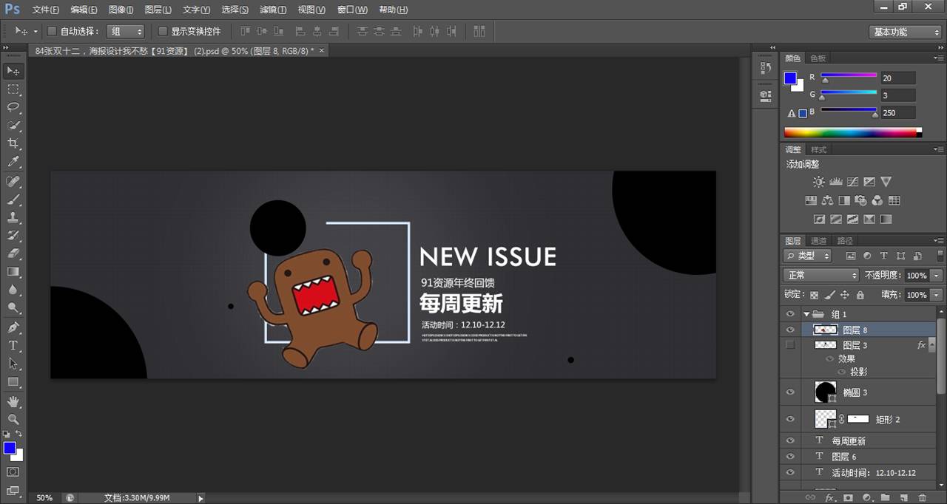
Task: Add a Channel Mixer adjustment
Action: click(x=877, y=200)
